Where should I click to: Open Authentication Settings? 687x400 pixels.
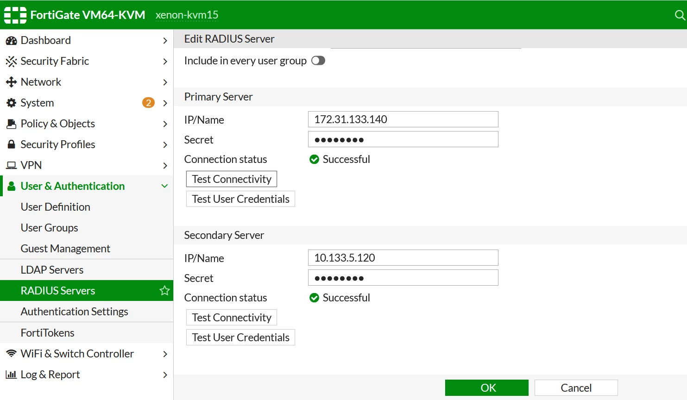click(x=87, y=312)
